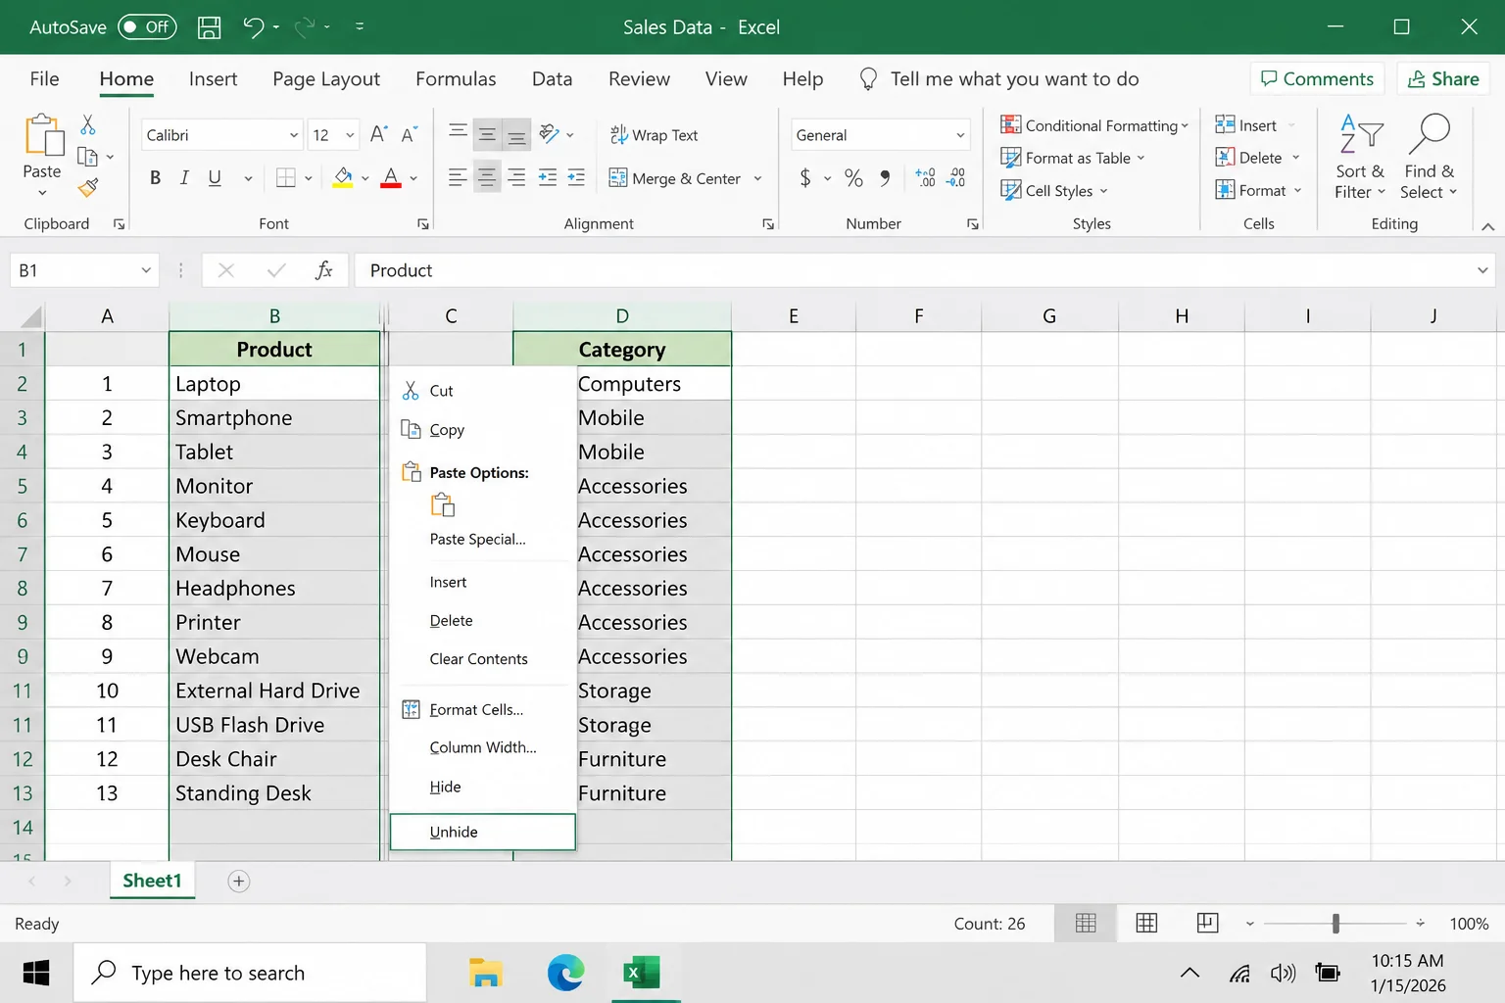1505x1003 pixels.
Task: Toggle Underline formatting
Action: pyautogui.click(x=215, y=177)
